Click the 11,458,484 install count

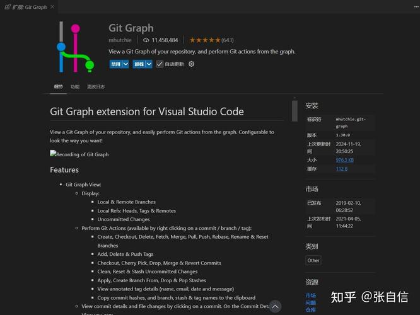coord(165,40)
